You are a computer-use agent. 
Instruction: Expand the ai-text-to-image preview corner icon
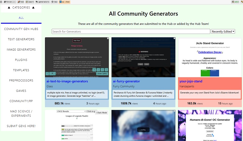(x=107, y=39)
